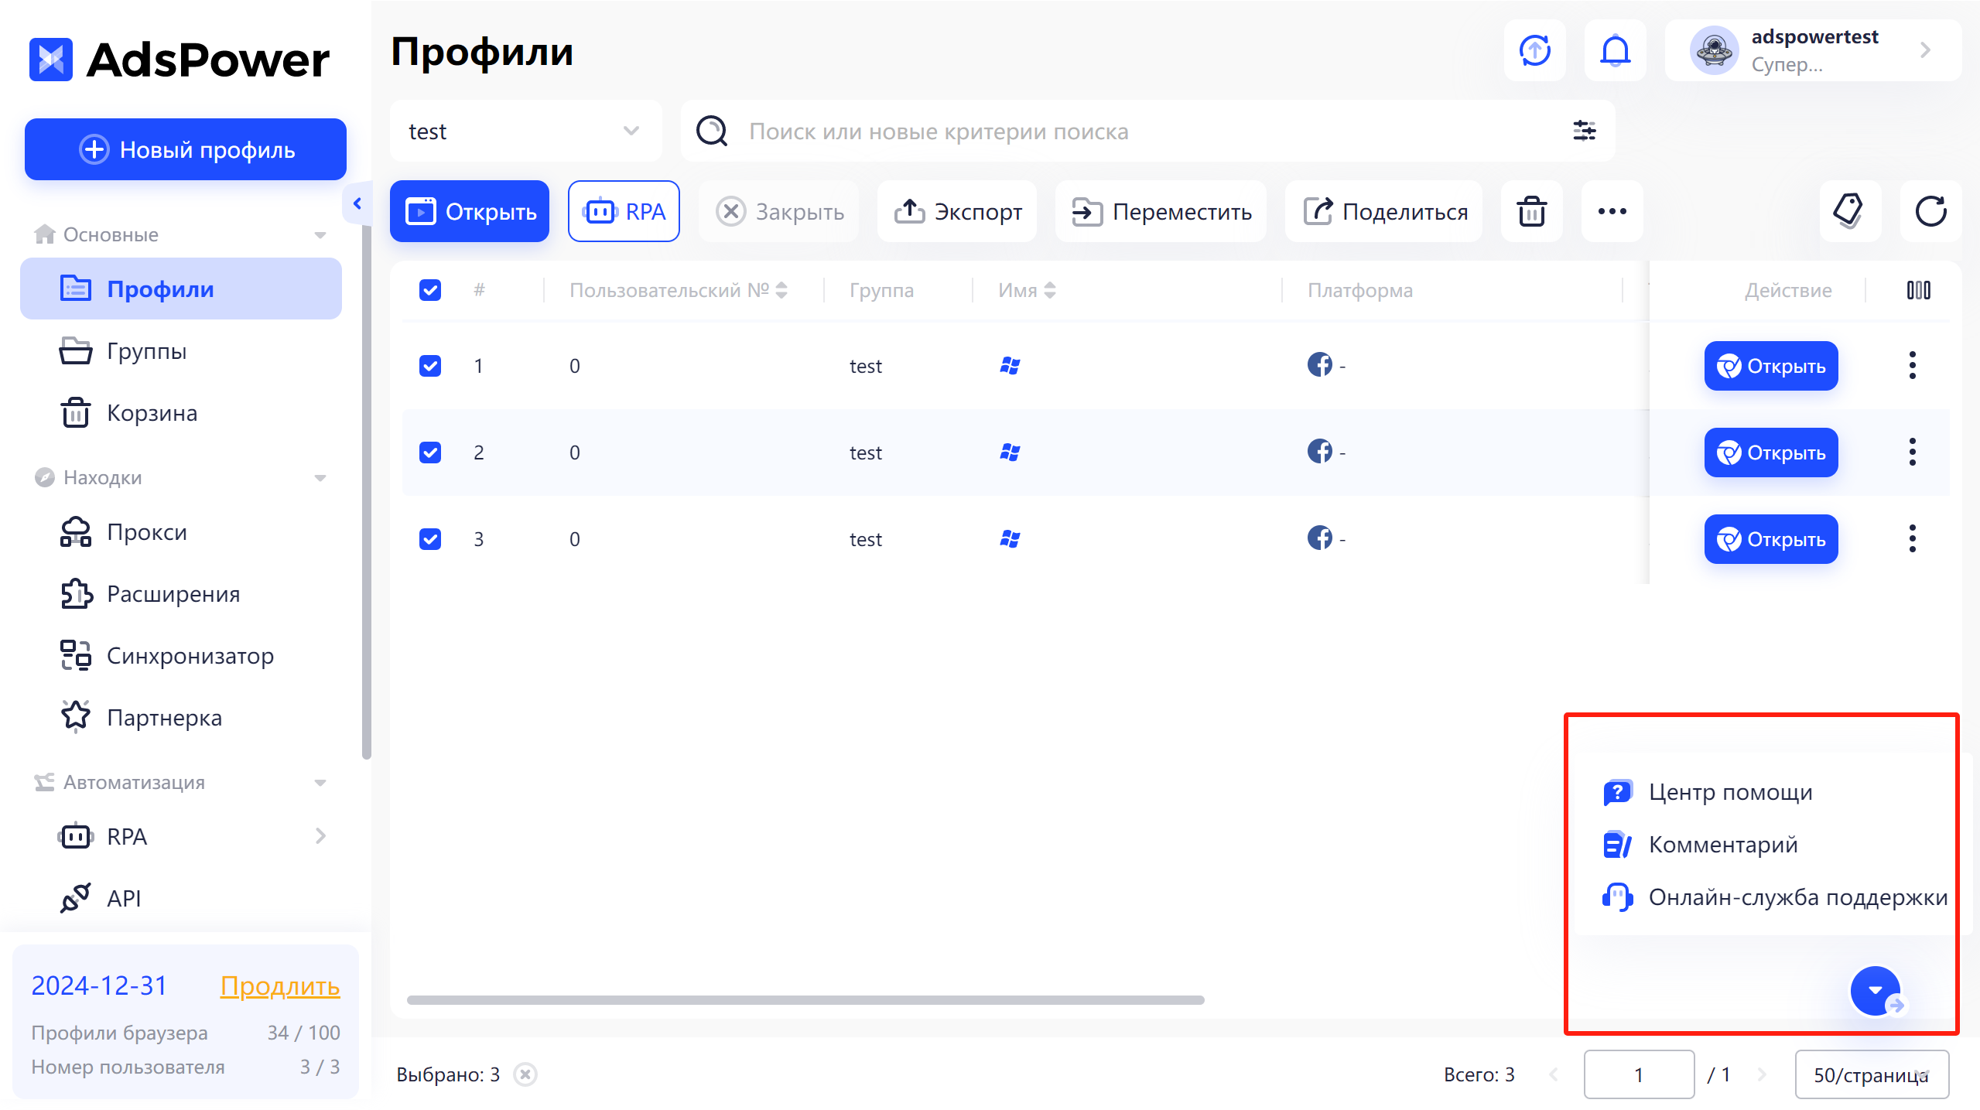Click Открыть for profile row 3
Image resolution: width=1980 pixels, height=1110 pixels.
(x=1771, y=538)
